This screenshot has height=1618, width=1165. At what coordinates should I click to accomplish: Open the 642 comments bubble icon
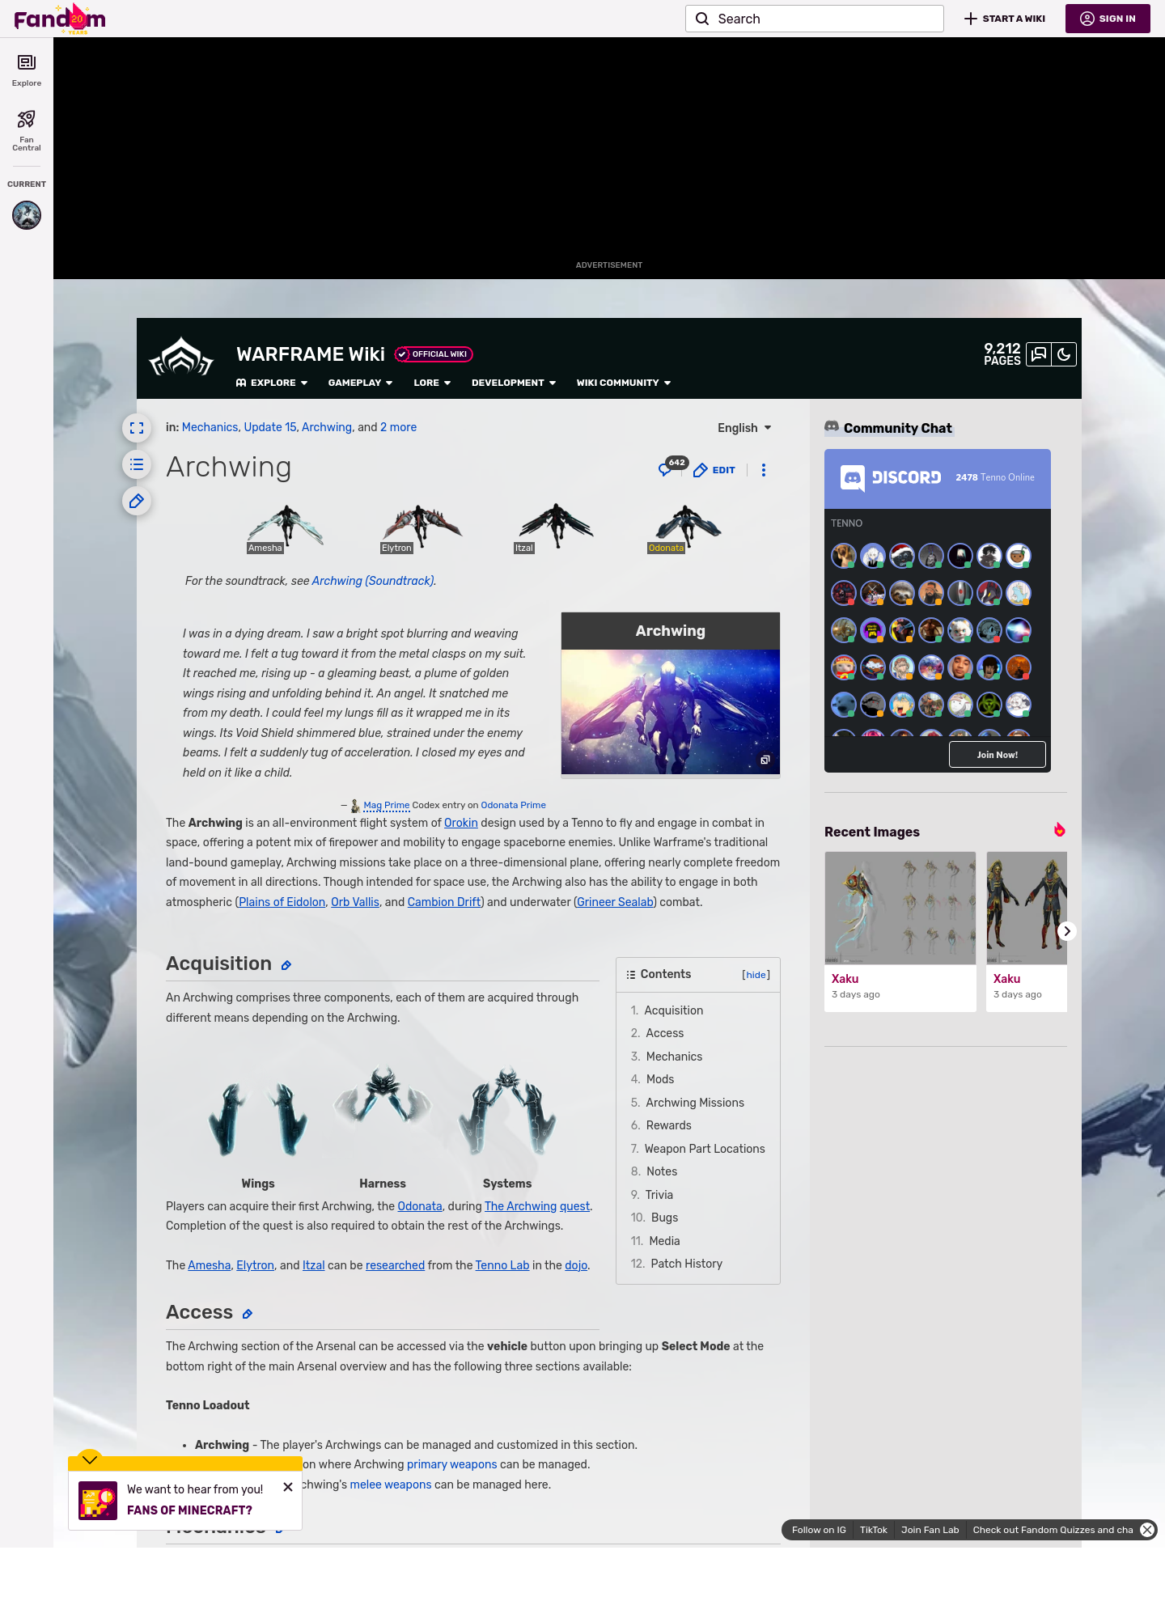tap(667, 469)
